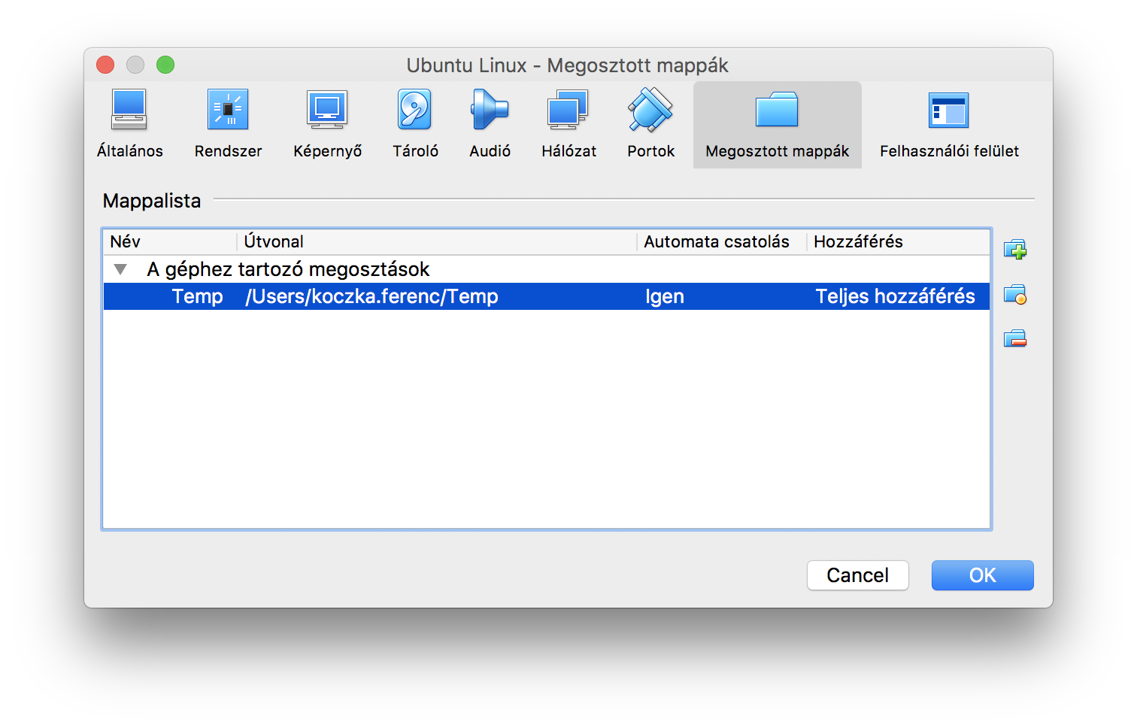
Task: Sort by the Név column header
Action: [171, 241]
